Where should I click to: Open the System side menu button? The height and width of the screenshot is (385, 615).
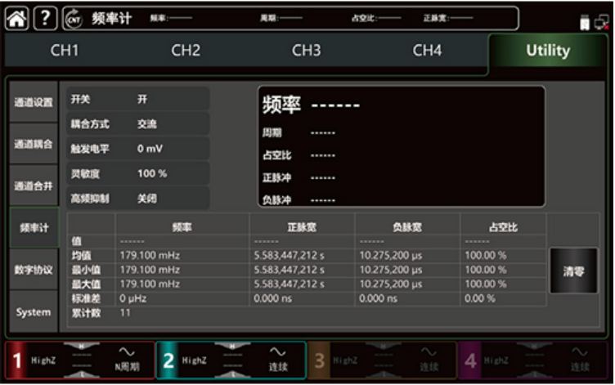point(33,312)
